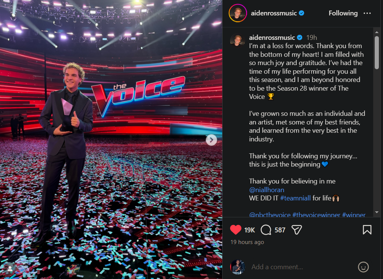Open the @niallhoran profile mention
383x279 pixels.
pos(267,190)
